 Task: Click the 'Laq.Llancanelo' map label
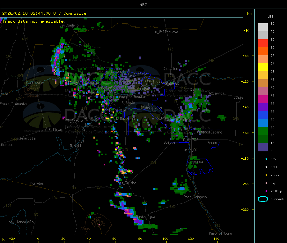click(x=20, y=222)
